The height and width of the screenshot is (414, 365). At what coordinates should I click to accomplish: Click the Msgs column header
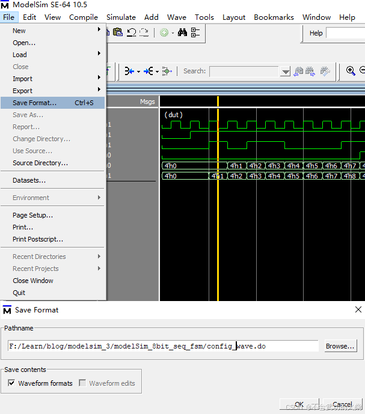point(147,102)
